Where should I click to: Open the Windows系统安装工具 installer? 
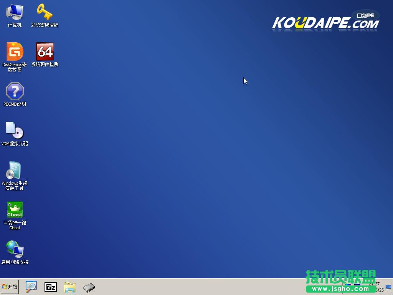point(14,171)
